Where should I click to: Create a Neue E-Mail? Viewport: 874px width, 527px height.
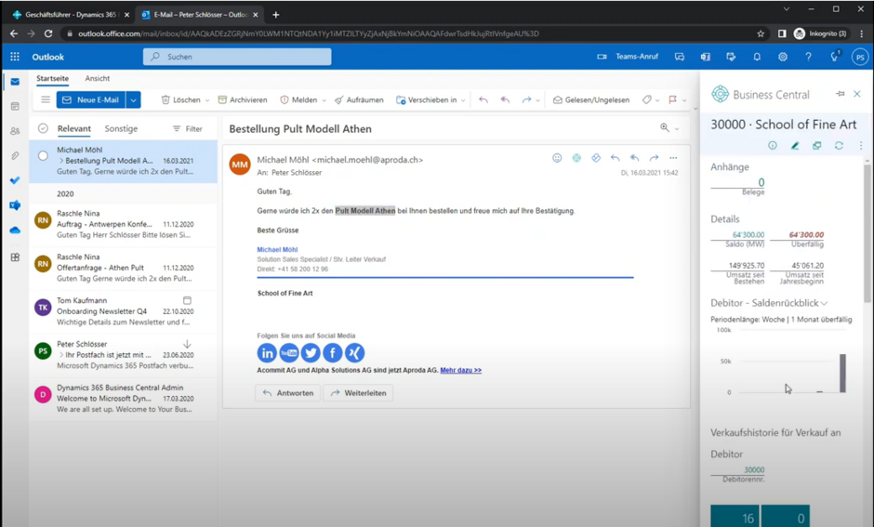tap(91, 99)
